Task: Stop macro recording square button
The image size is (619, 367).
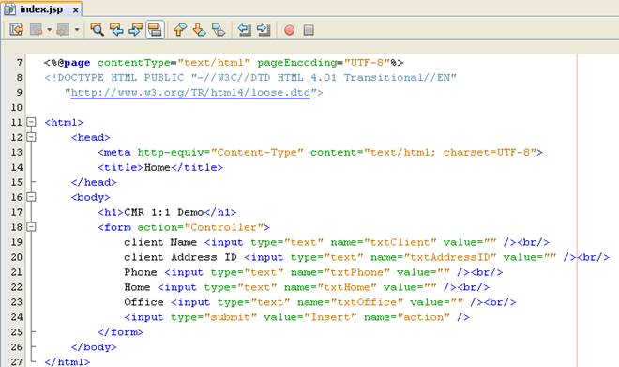Action: pos(309,30)
